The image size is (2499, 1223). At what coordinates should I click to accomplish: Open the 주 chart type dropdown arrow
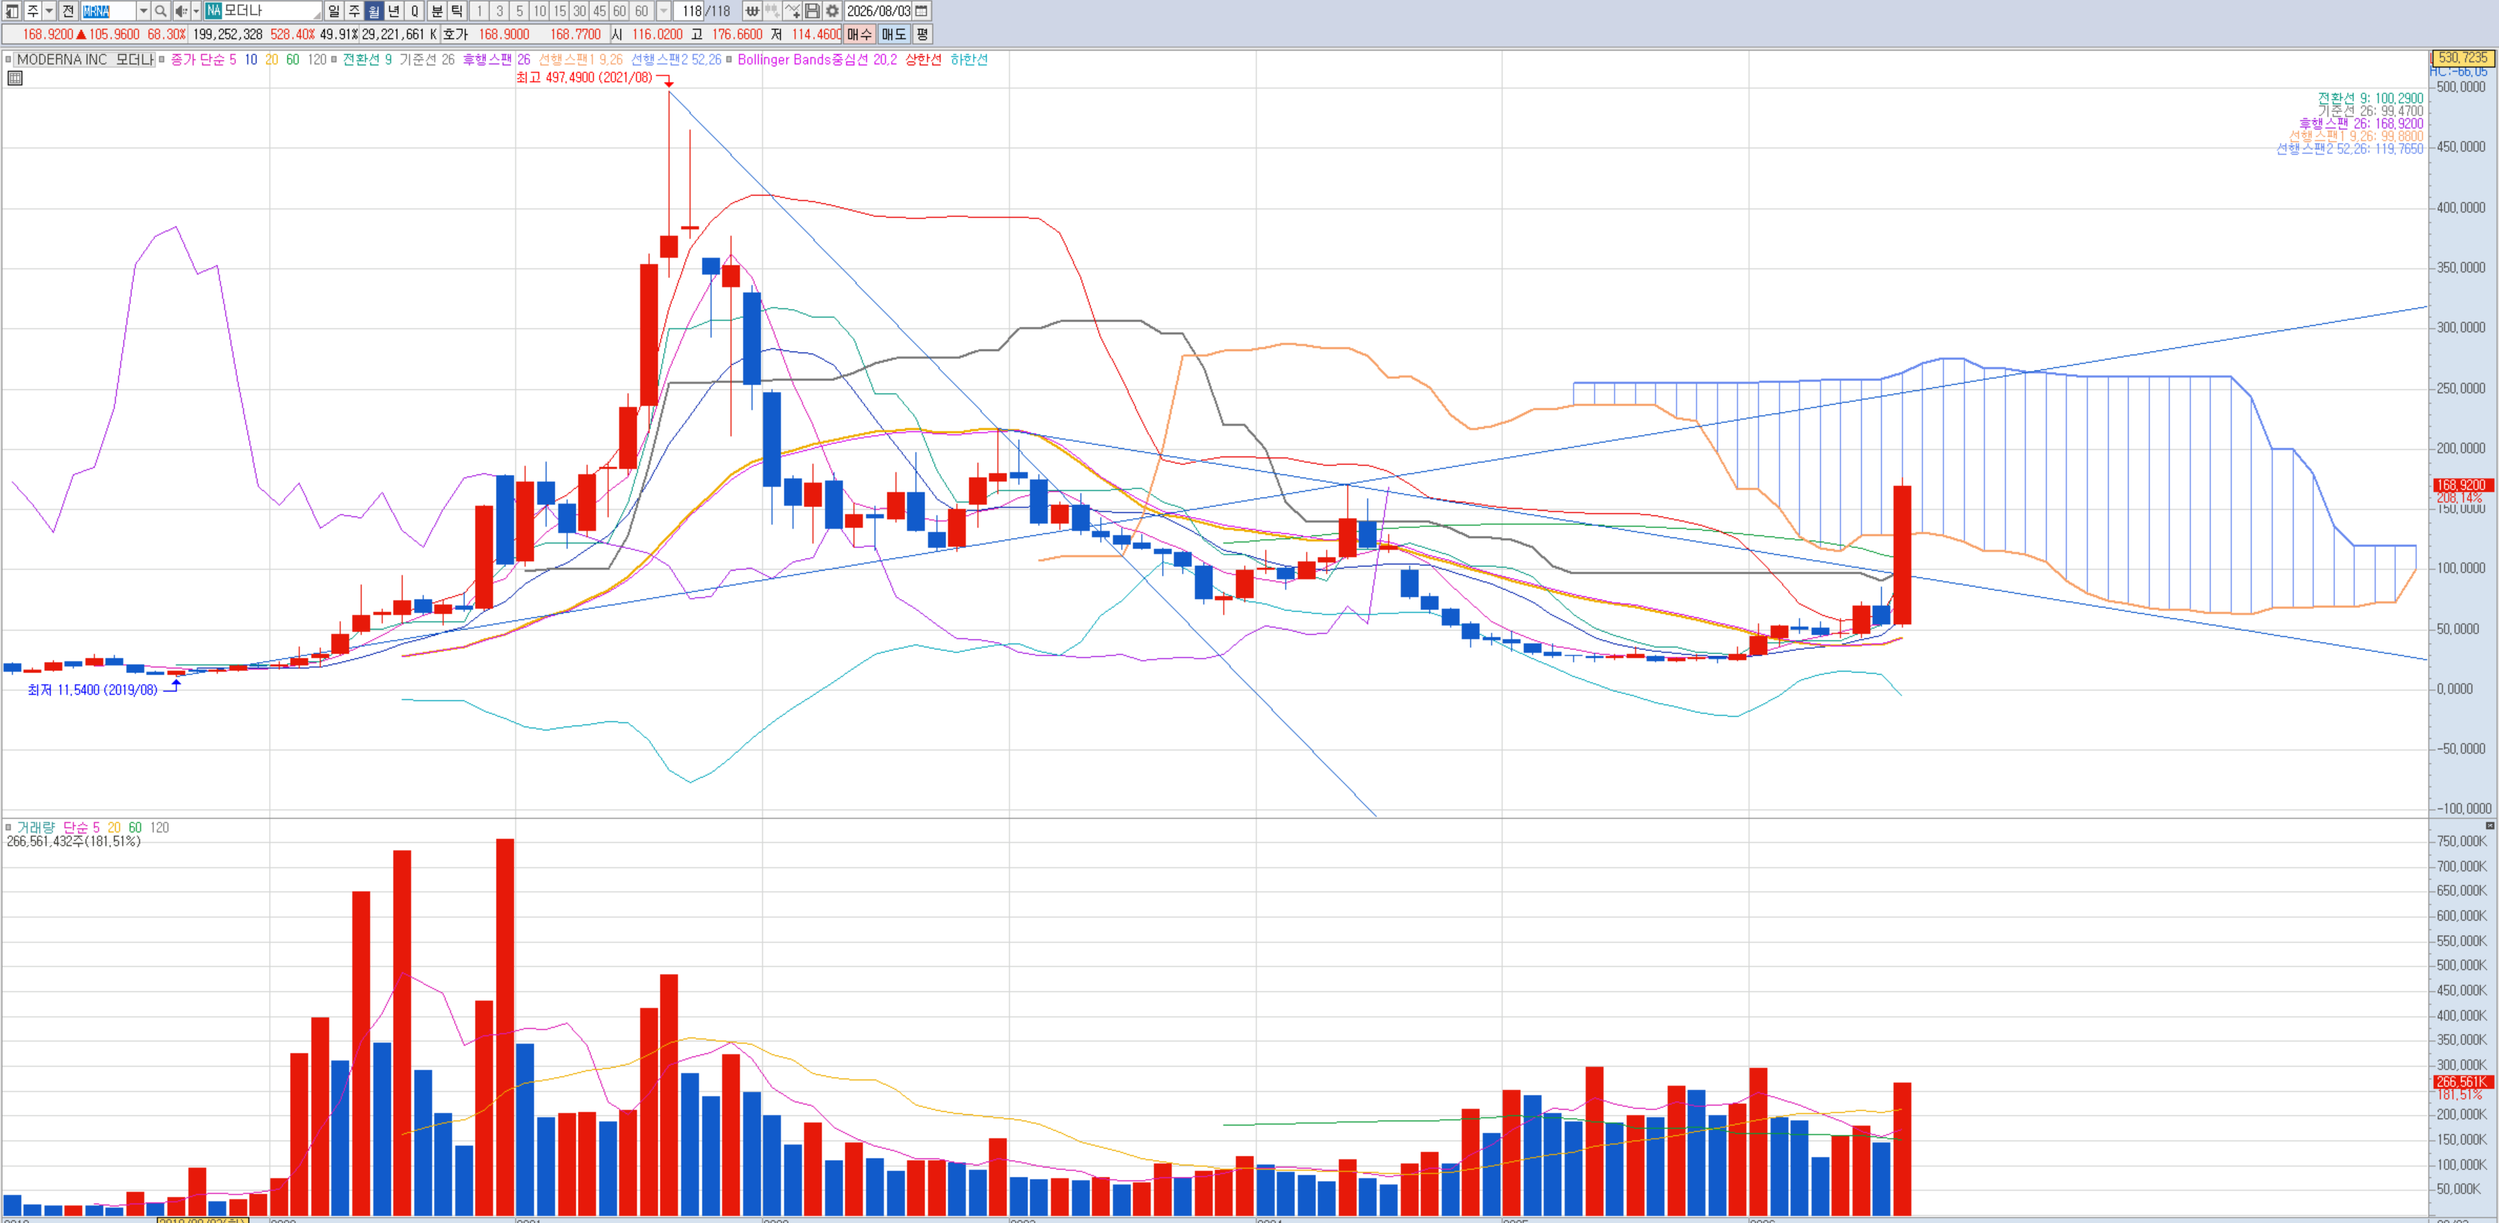click(48, 11)
